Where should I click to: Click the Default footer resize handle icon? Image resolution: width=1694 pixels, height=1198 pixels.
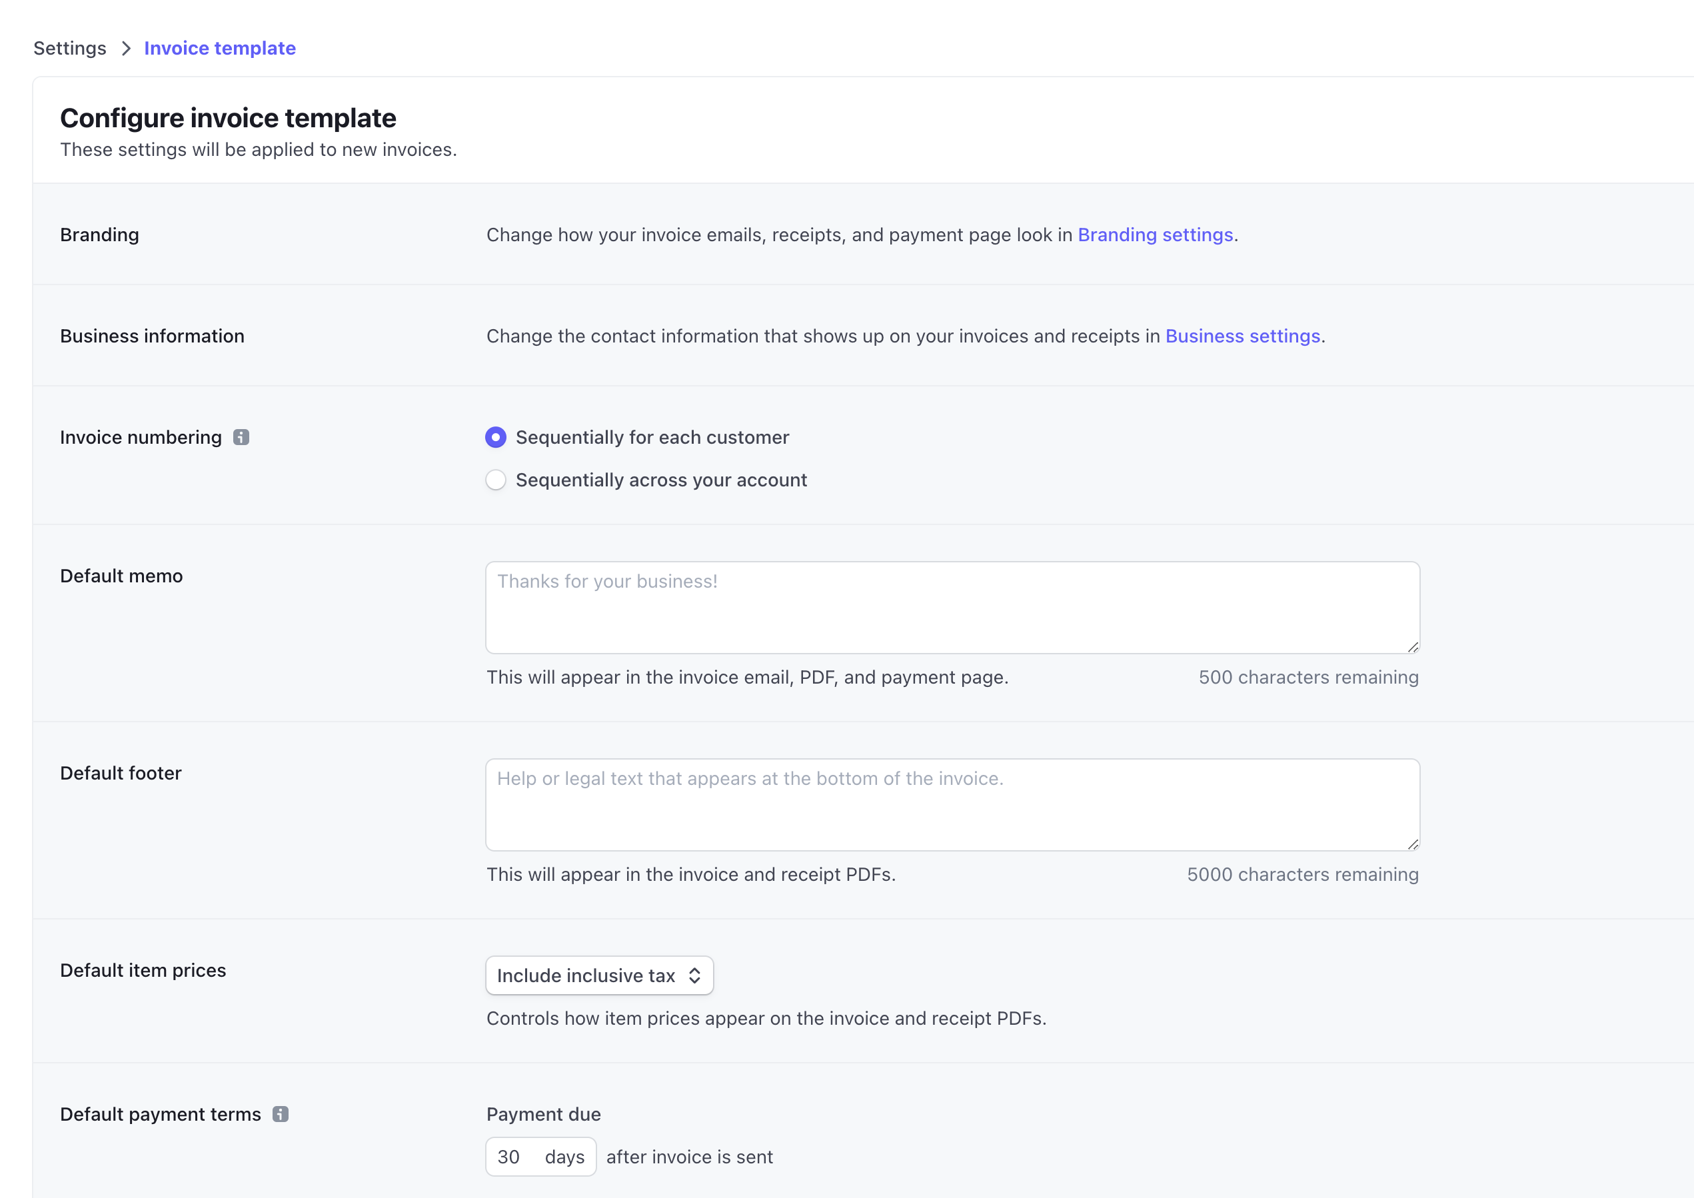click(x=1410, y=843)
